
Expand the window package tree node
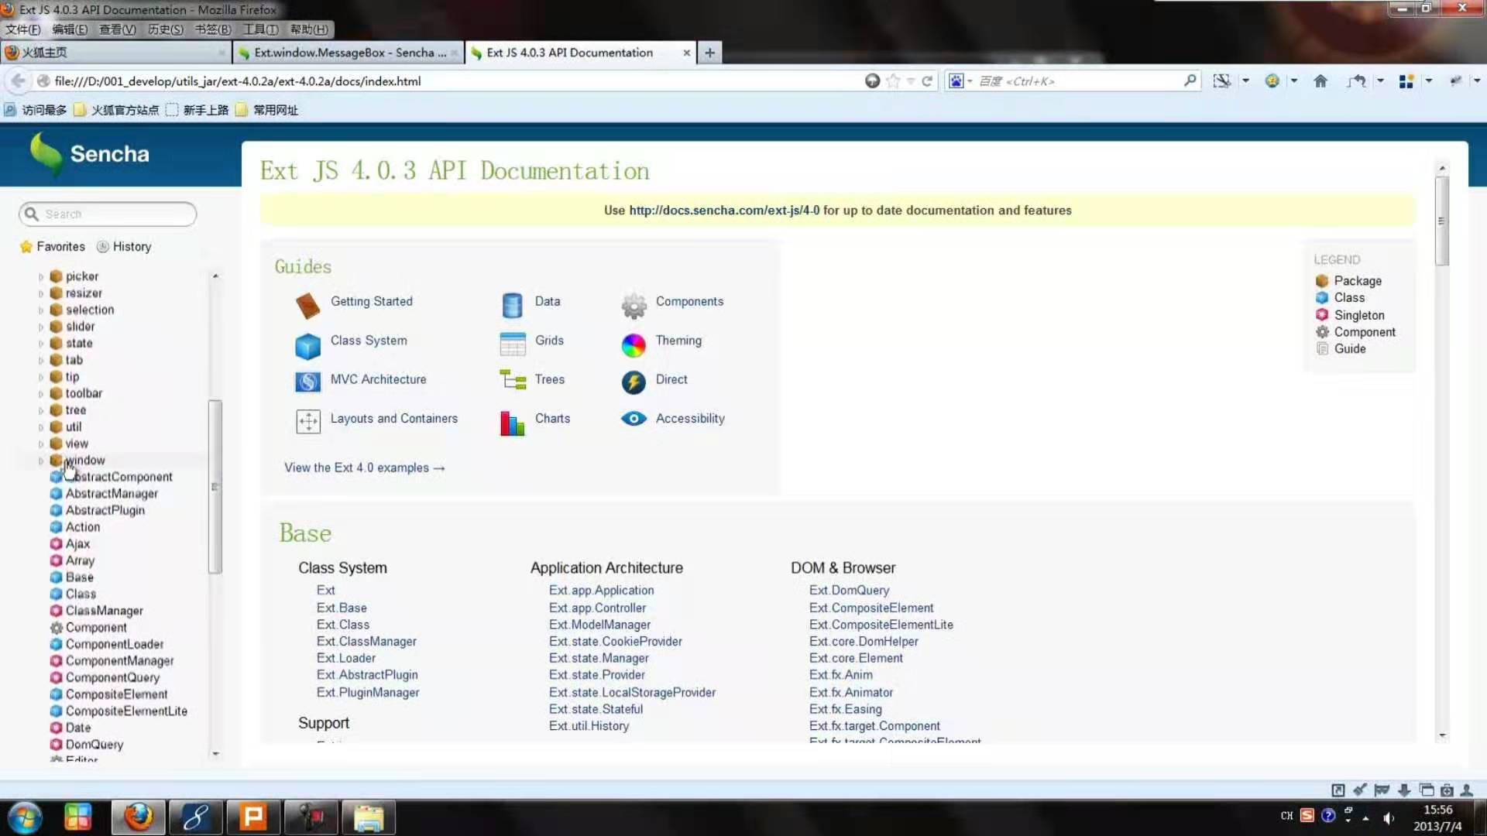pyautogui.click(x=41, y=461)
